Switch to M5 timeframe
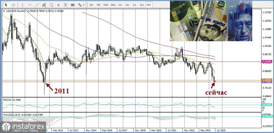This screenshot has width=274, height=133. 99,5
